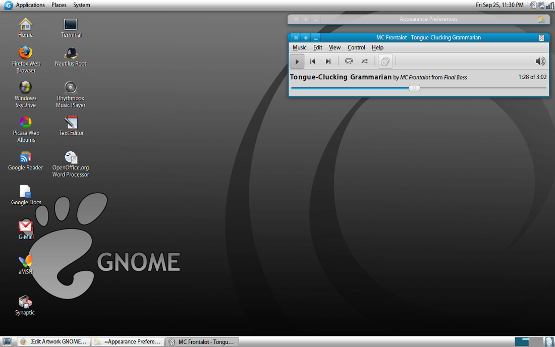
Task: Switch to MC Frontalot taskbar button
Action: tap(202, 341)
